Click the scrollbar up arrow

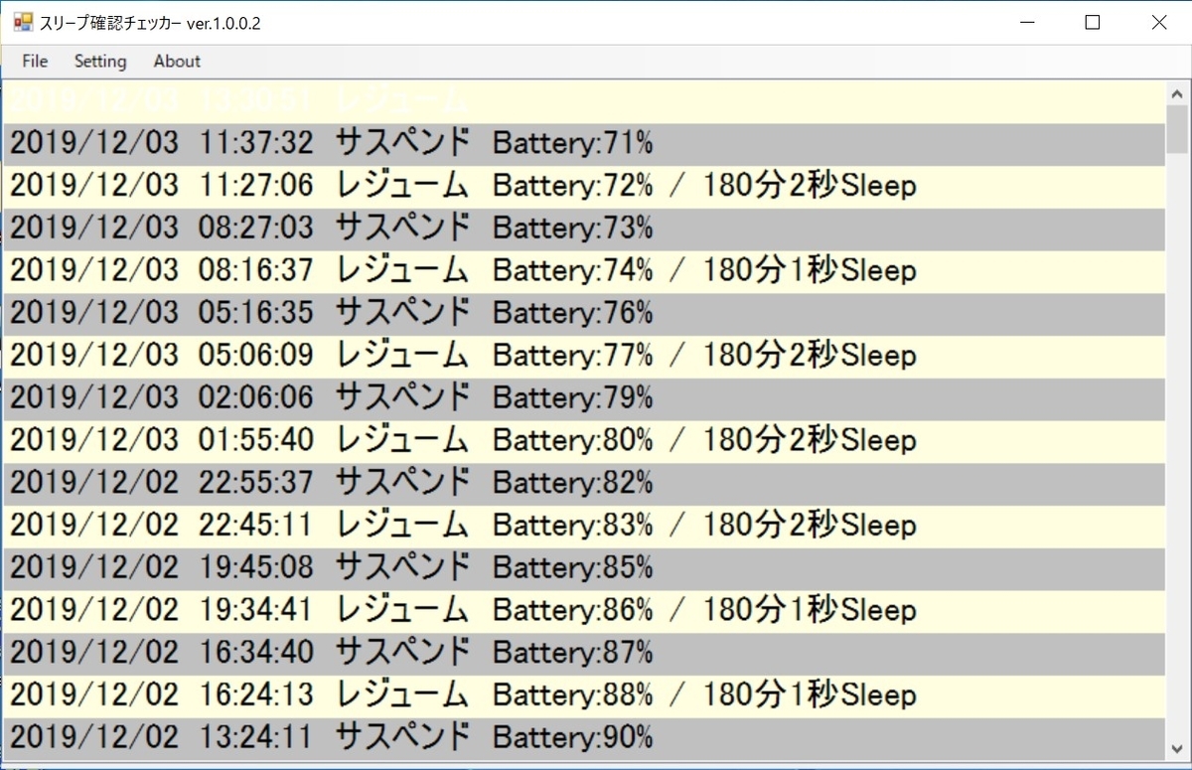(x=1175, y=92)
